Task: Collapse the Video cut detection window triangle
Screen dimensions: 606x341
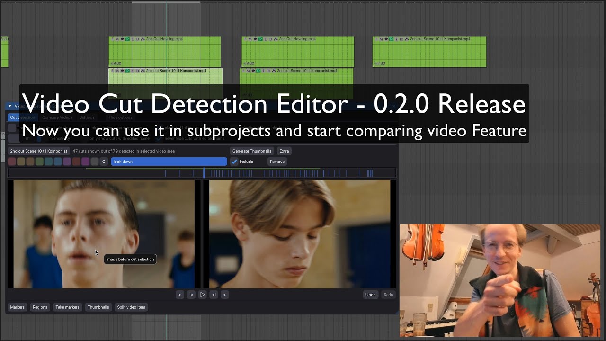Action: [x=10, y=106]
